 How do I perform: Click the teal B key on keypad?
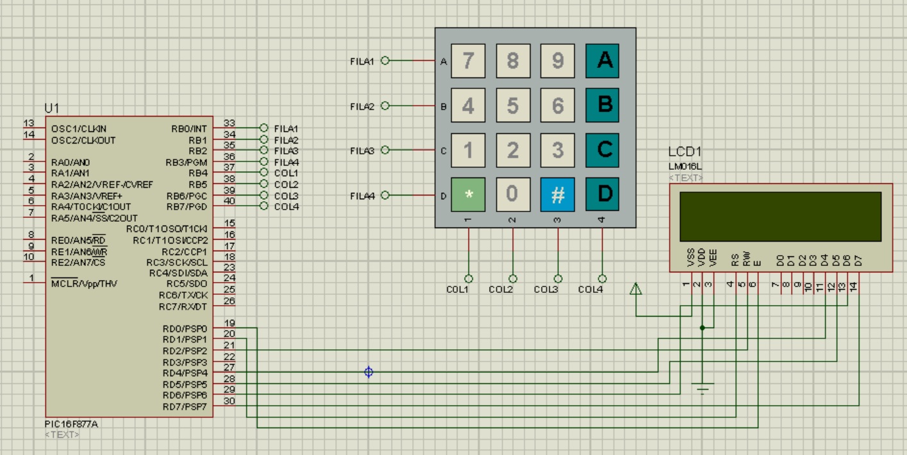tap(603, 106)
